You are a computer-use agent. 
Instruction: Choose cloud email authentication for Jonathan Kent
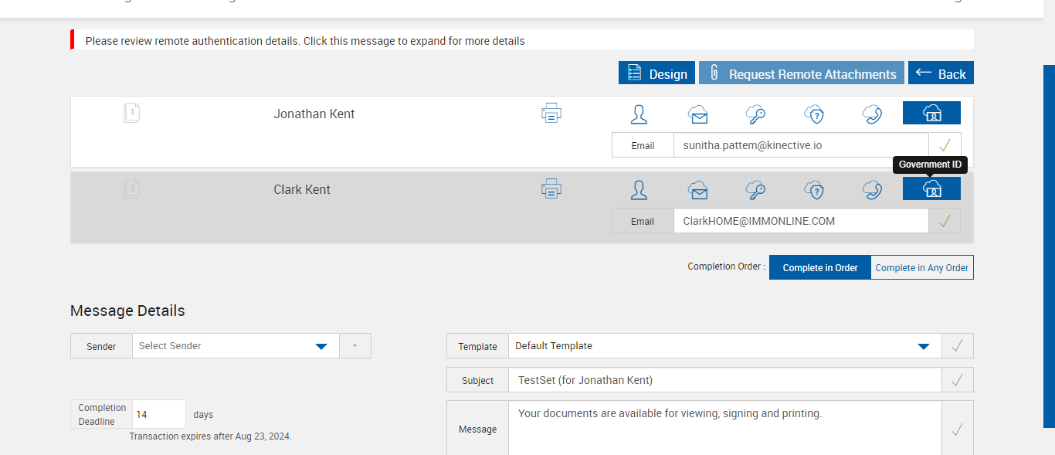pyautogui.click(x=698, y=114)
